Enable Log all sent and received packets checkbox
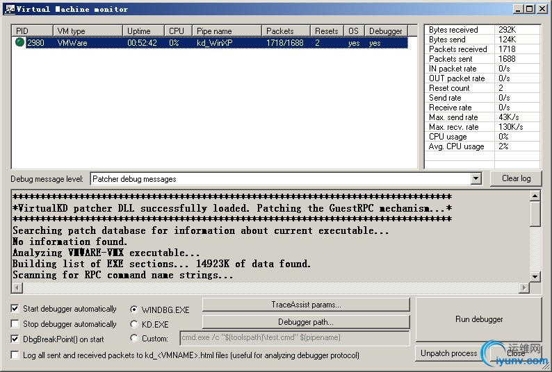The width and height of the screenshot is (552, 372). 15,355
